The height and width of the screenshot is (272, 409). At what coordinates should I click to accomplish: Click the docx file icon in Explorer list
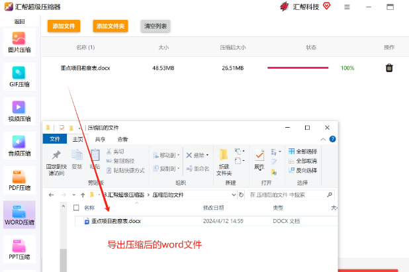point(86,221)
